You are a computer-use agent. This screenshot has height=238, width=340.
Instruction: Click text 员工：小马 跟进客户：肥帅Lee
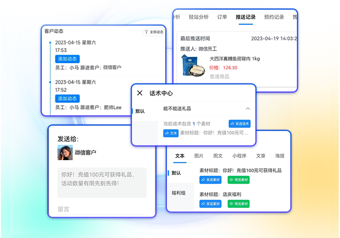point(88,107)
